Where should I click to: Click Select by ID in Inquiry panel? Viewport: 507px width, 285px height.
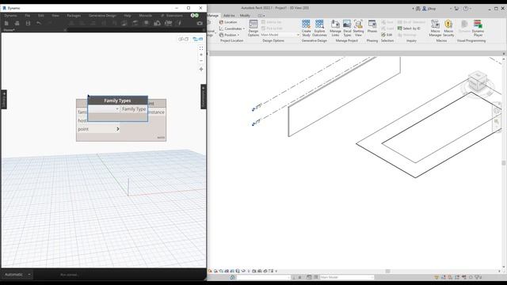[x=409, y=28]
